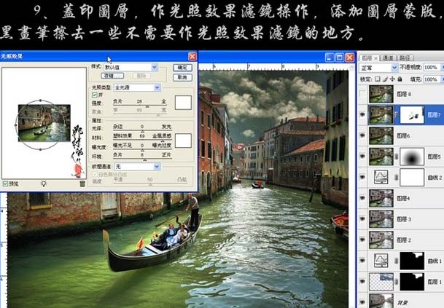Click the OK (确定) button

pyautogui.click(x=182, y=67)
